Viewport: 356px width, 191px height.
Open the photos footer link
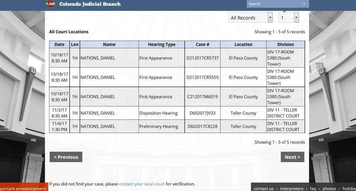tap(329, 189)
